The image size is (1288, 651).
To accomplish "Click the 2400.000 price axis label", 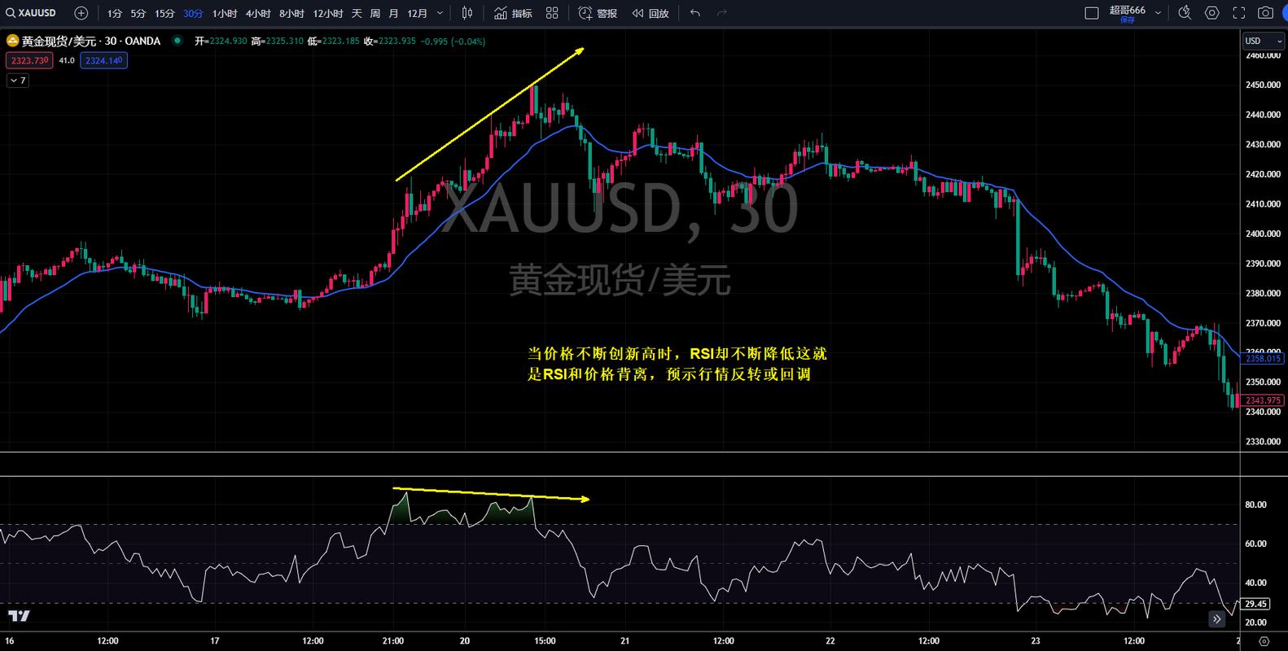I will click(x=1264, y=234).
